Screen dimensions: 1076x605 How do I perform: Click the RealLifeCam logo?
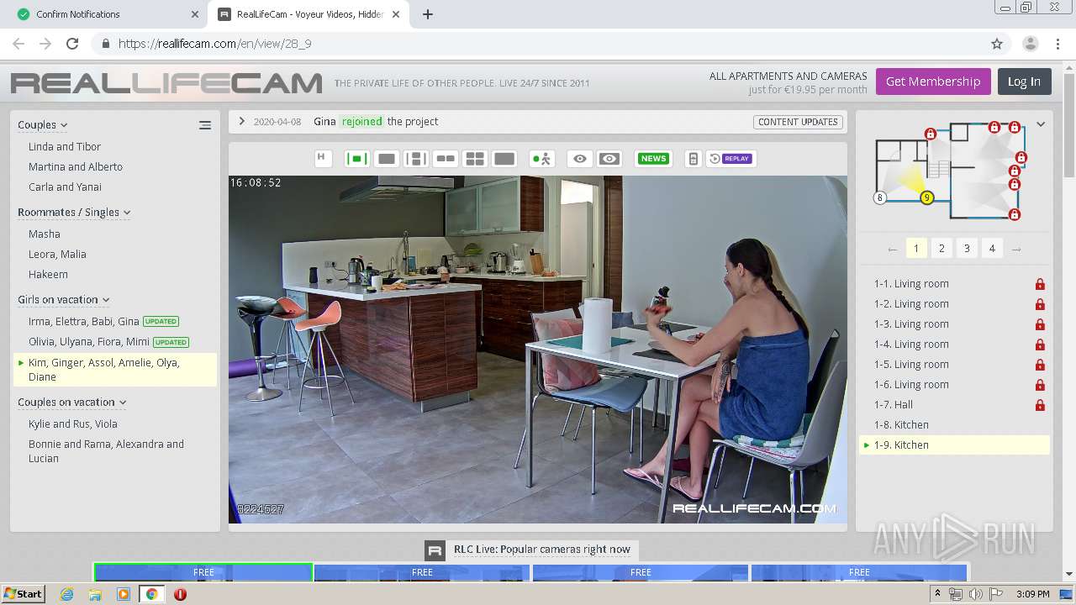coord(166,82)
